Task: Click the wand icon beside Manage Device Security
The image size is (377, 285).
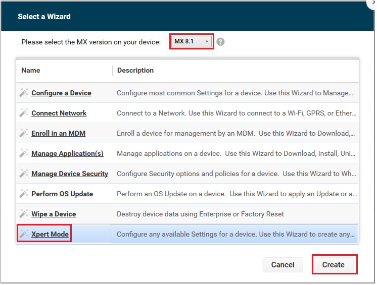Action: (24, 173)
